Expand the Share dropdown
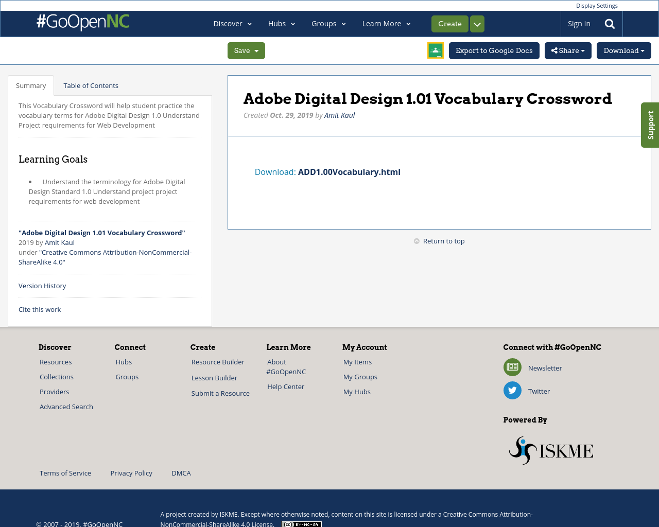Screen dimensions: 659x527 pyautogui.click(x=568, y=50)
